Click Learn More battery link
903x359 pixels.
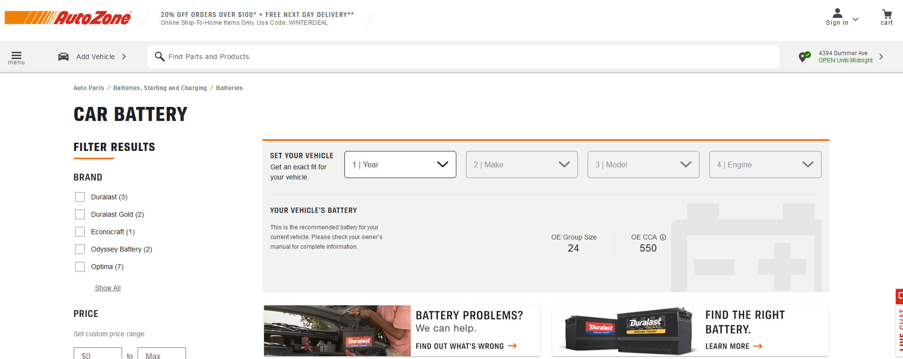point(733,346)
